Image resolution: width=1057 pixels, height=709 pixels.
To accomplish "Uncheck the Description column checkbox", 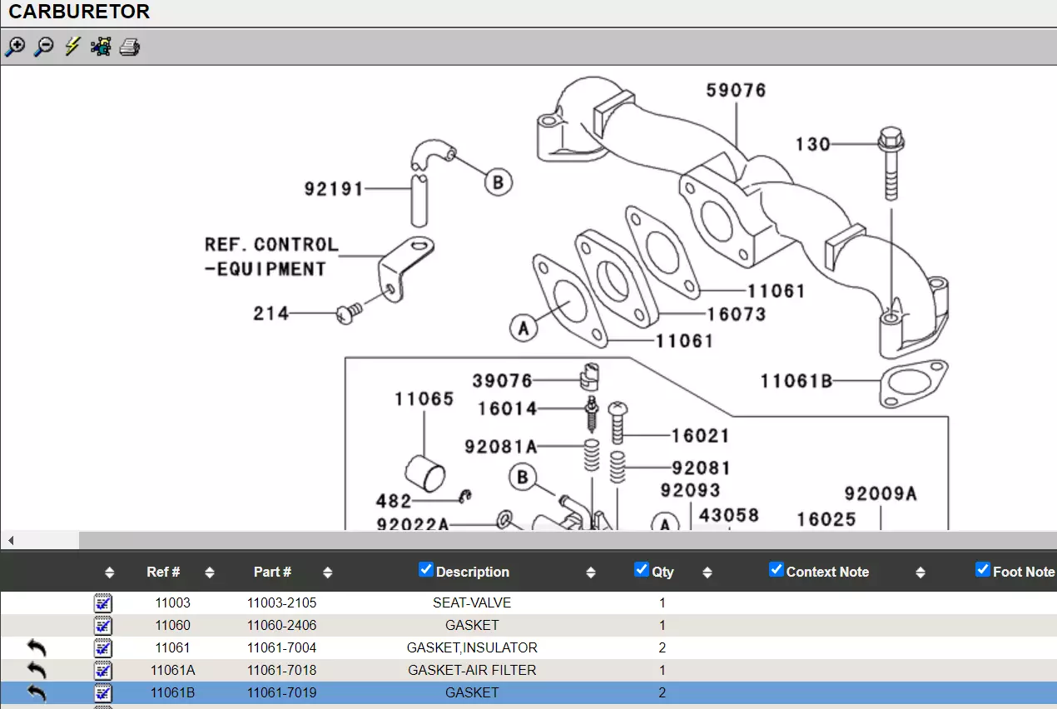I will [426, 570].
